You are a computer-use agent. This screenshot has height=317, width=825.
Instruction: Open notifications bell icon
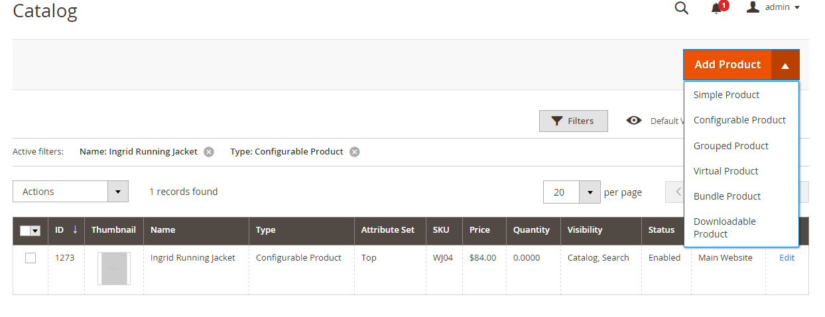tap(716, 8)
